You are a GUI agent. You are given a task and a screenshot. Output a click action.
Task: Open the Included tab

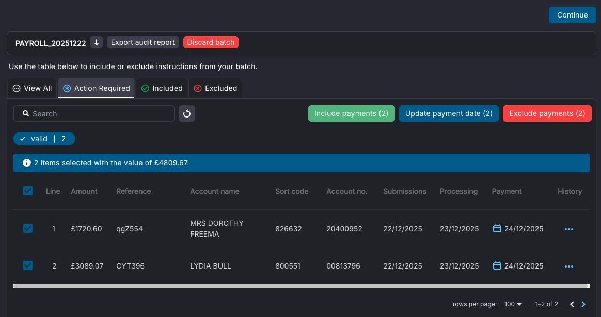click(162, 88)
